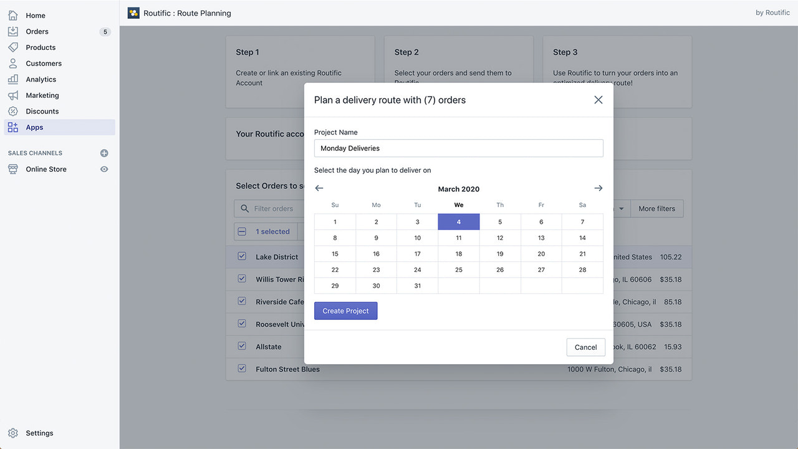The height and width of the screenshot is (449, 798).
Task: Click the Create Project button
Action: (345, 310)
